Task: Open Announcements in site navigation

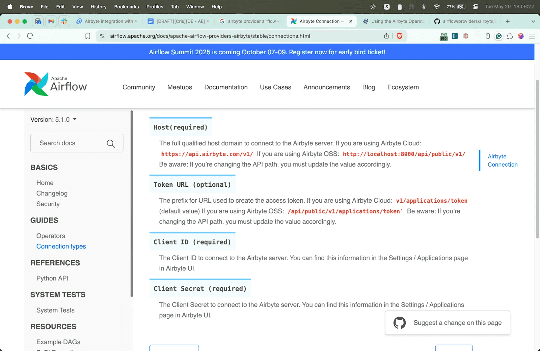Action: tap(327, 87)
